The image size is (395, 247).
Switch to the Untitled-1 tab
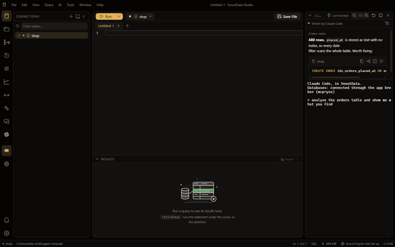click(x=106, y=26)
